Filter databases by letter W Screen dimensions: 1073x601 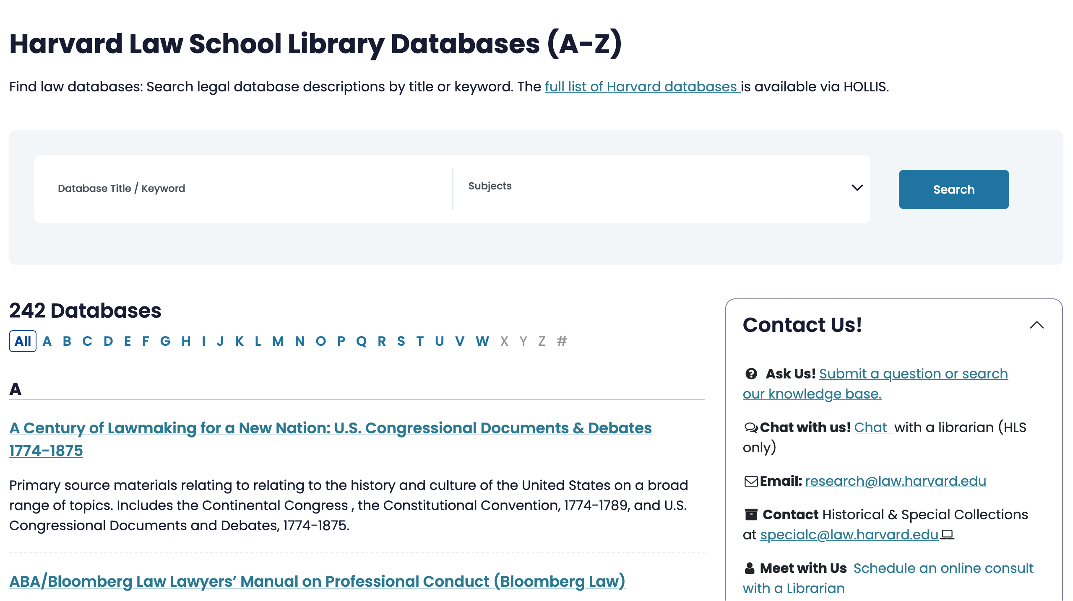click(482, 341)
